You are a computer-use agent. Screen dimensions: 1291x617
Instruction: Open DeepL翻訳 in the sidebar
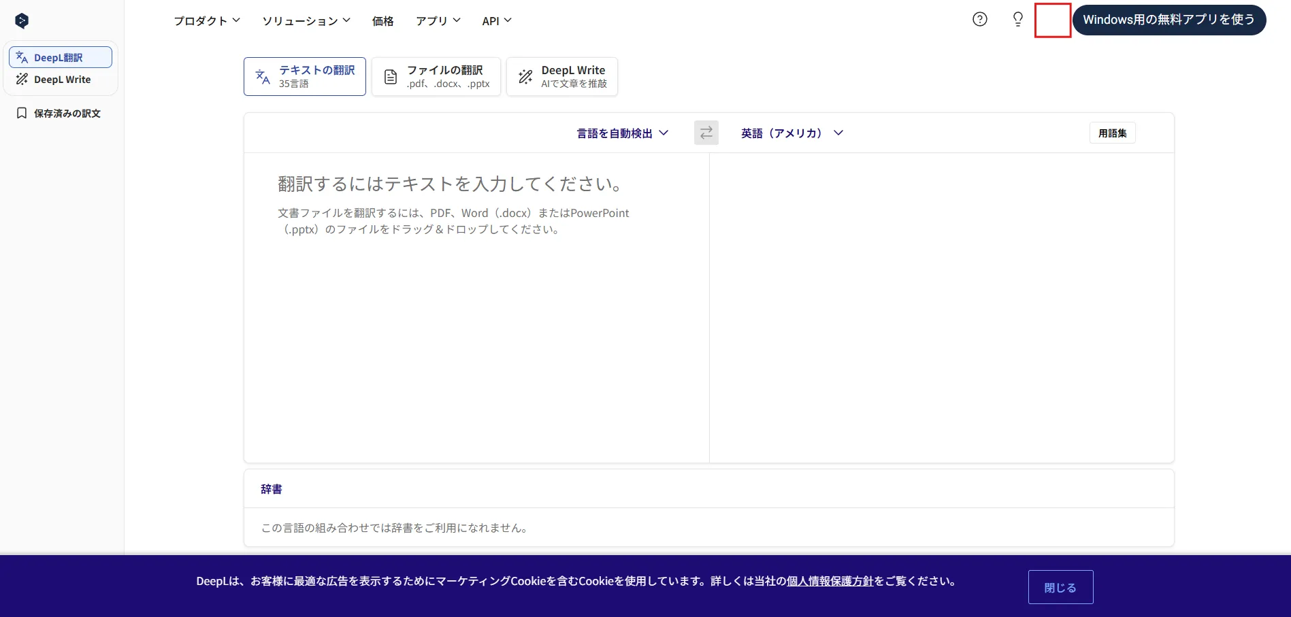coord(61,57)
